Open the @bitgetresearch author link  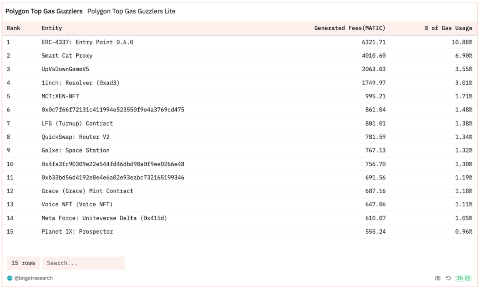(33, 278)
